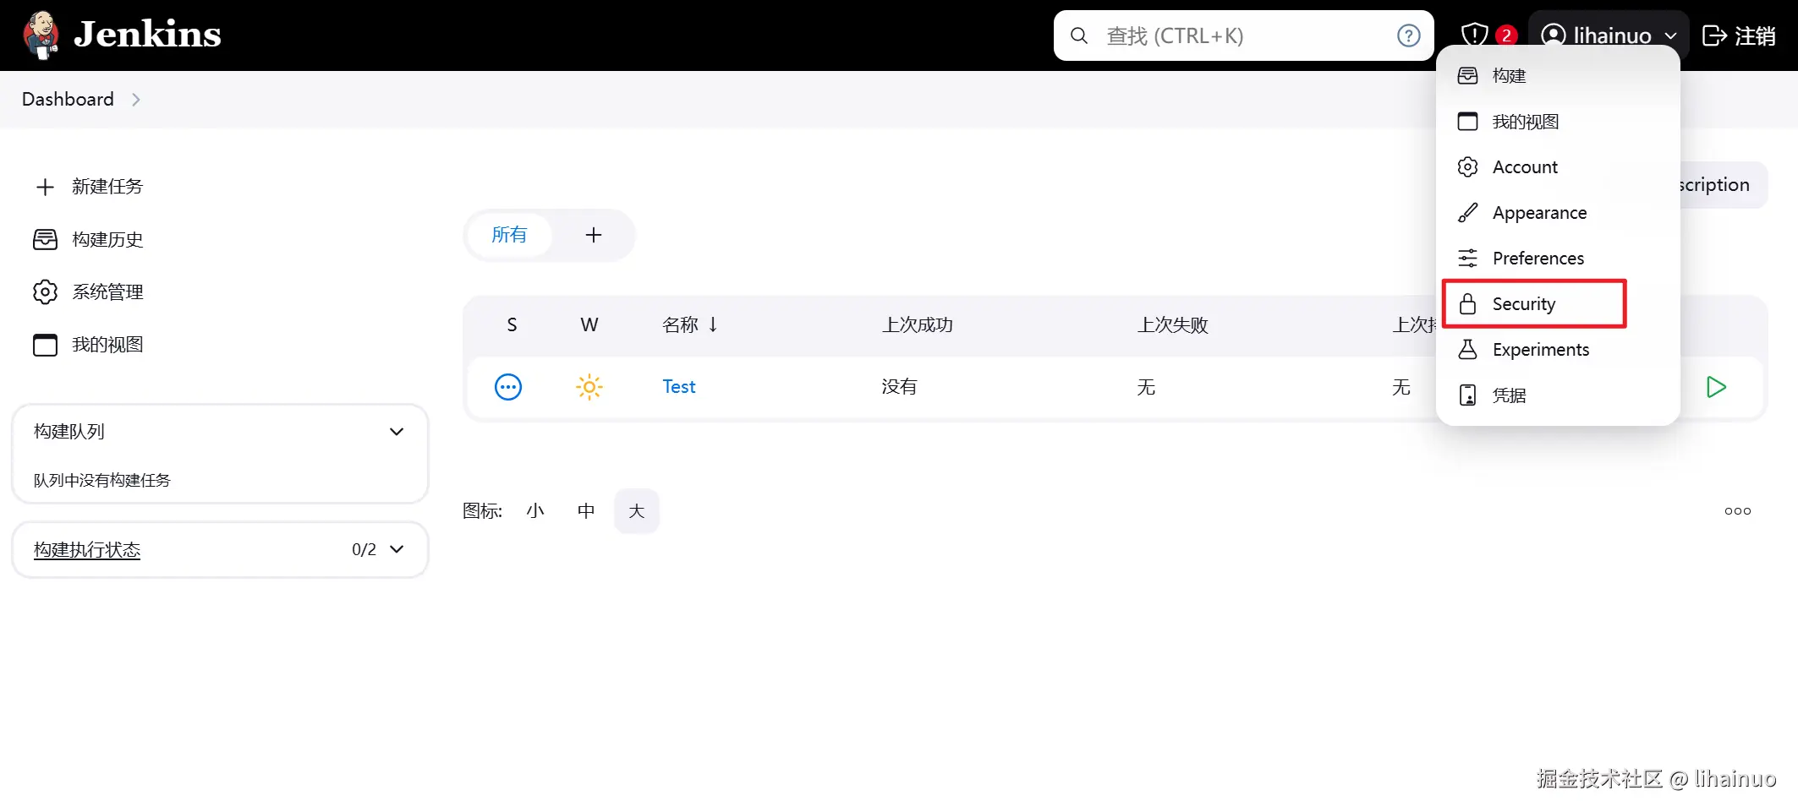1798x812 pixels.
Task: Open 构建历史 from the sidebar
Action: (106, 239)
